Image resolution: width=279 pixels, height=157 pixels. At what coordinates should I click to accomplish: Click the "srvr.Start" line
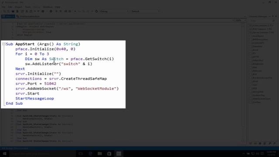pos(27,94)
